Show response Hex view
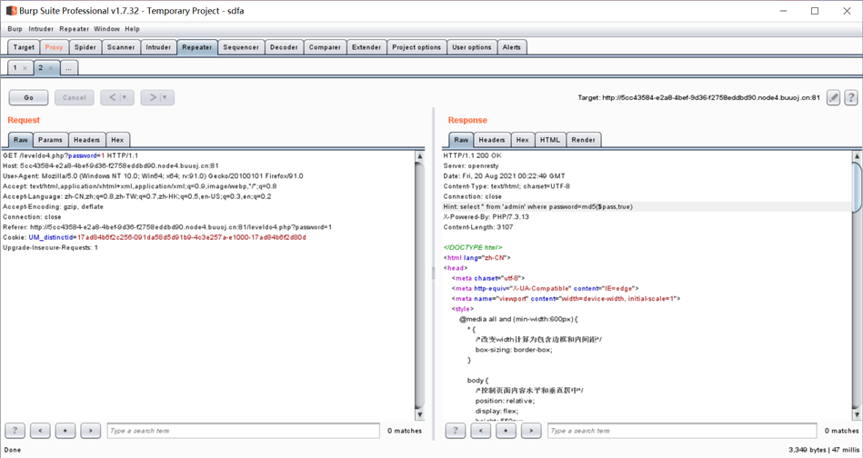Image resolution: width=863 pixels, height=458 pixels. click(522, 140)
